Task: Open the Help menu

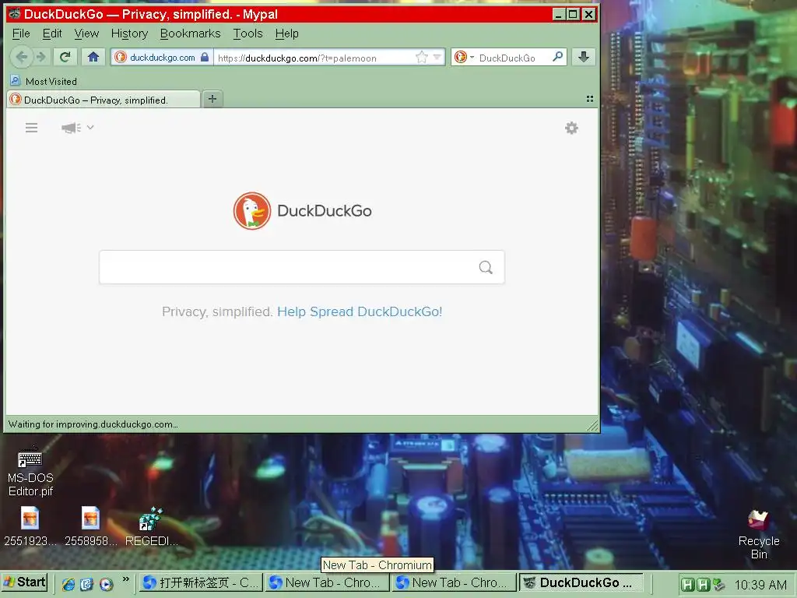Action: pyautogui.click(x=286, y=33)
